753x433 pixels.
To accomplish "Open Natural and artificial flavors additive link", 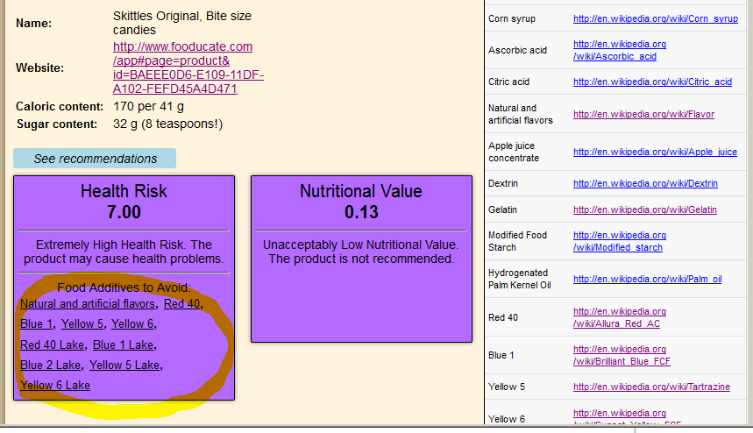I will 88,304.
